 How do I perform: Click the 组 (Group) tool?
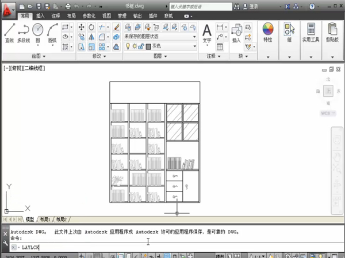(x=289, y=33)
